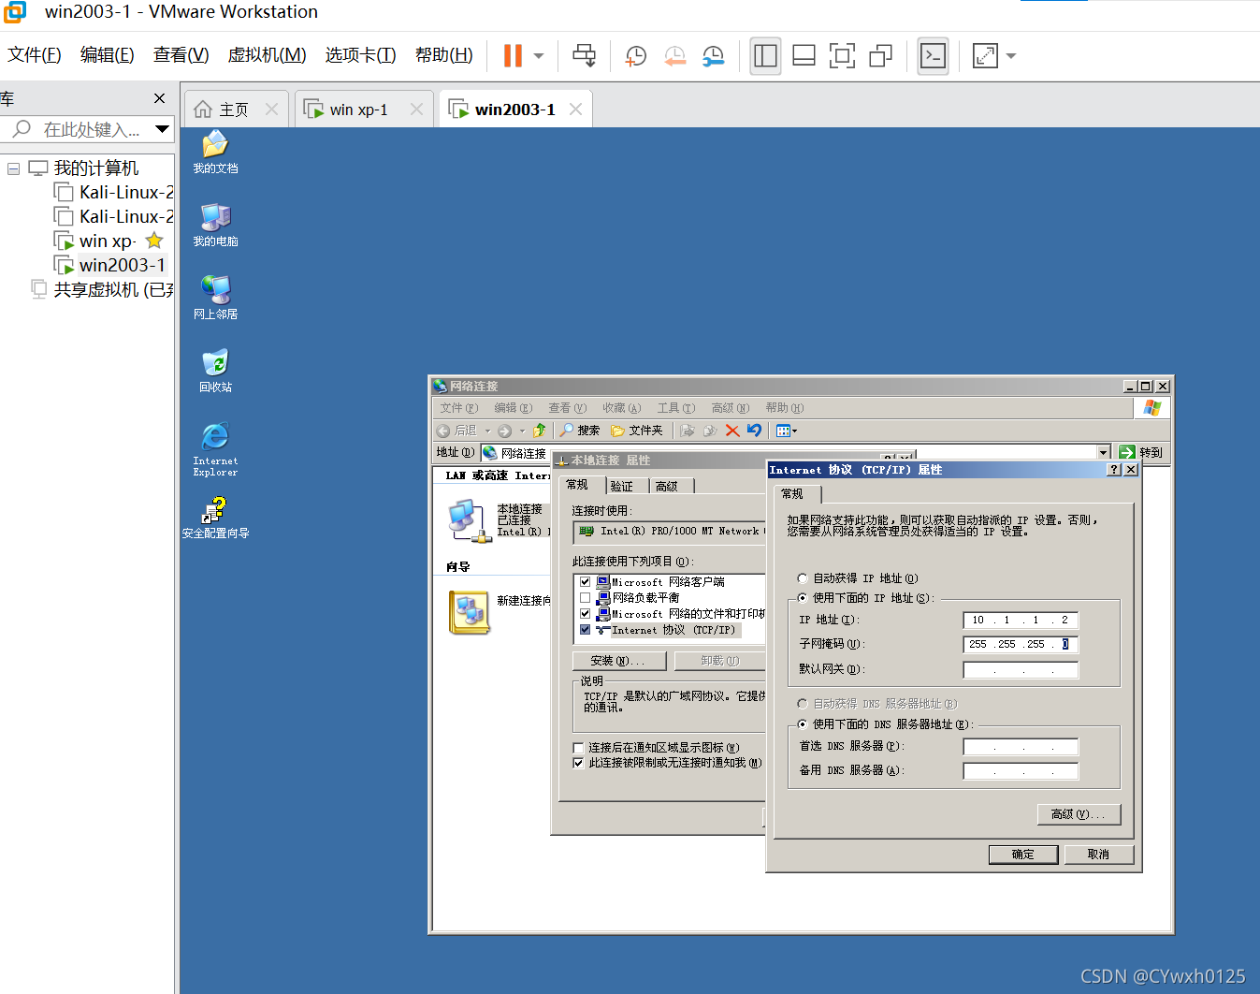
Task: Open 我的电脑 desktop icon
Action: pyautogui.click(x=215, y=226)
